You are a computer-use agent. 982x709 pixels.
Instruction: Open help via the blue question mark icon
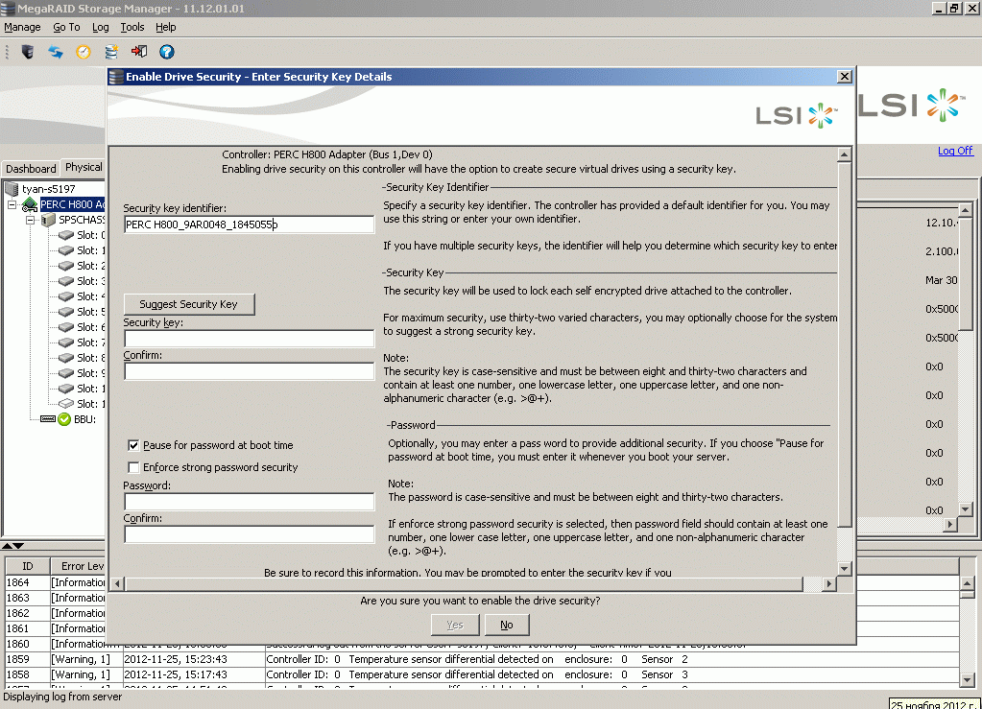[167, 52]
